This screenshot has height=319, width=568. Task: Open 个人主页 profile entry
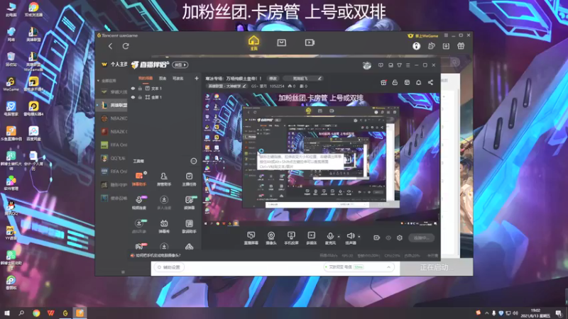coord(114,65)
